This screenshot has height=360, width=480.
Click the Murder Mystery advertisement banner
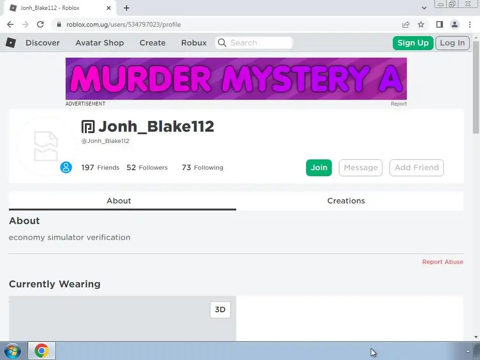[236, 79]
